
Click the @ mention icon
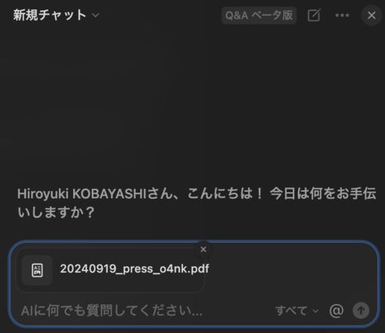(x=336, y=311)
